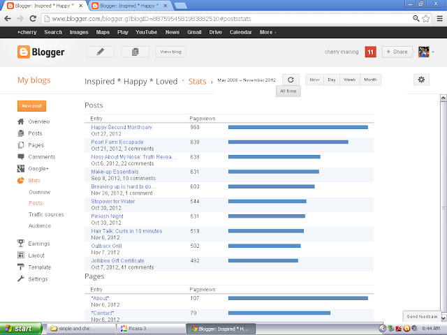The height and width of the screenshot is (335, 447).
Task: Select Traffic sources under Stats
Action: [x=46, y=214]
